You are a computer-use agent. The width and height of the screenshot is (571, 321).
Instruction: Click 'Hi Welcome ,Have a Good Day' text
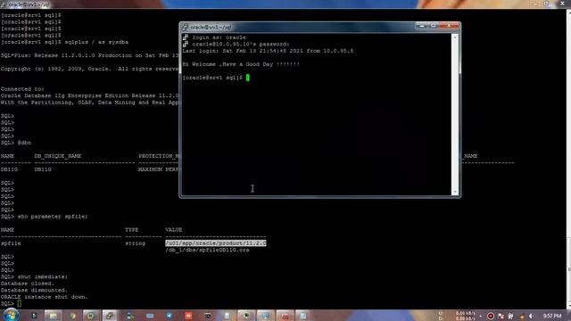[241, 64]
